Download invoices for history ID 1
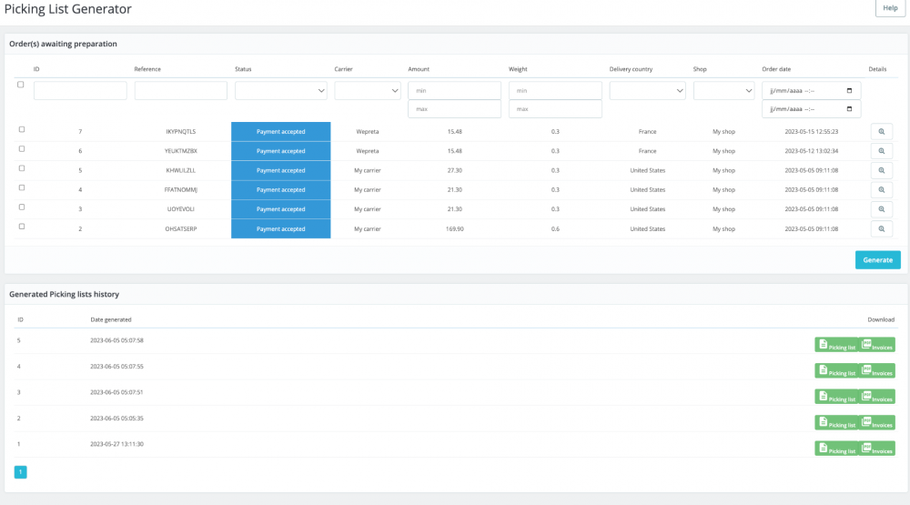 876,448
